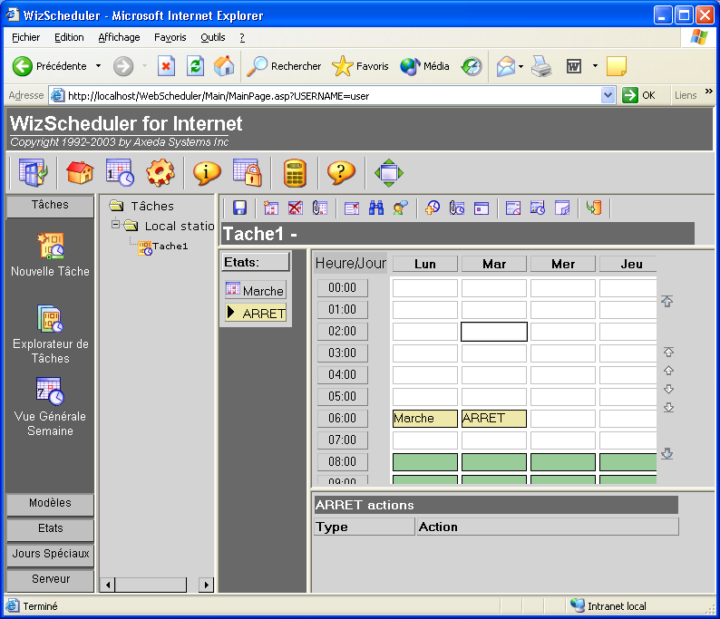Open the orange calculator icon
The height and width of the screenshot is (619, 720).
pos(295,173)
